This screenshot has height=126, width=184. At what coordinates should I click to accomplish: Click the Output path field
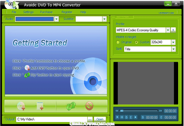tap(52, 120)
